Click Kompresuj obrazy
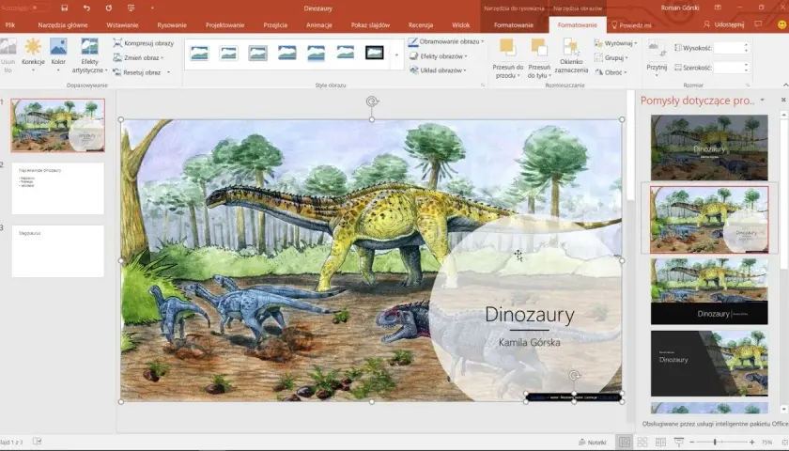The height and width of the screenshot is (451, 789). click(x=144, y=43)
